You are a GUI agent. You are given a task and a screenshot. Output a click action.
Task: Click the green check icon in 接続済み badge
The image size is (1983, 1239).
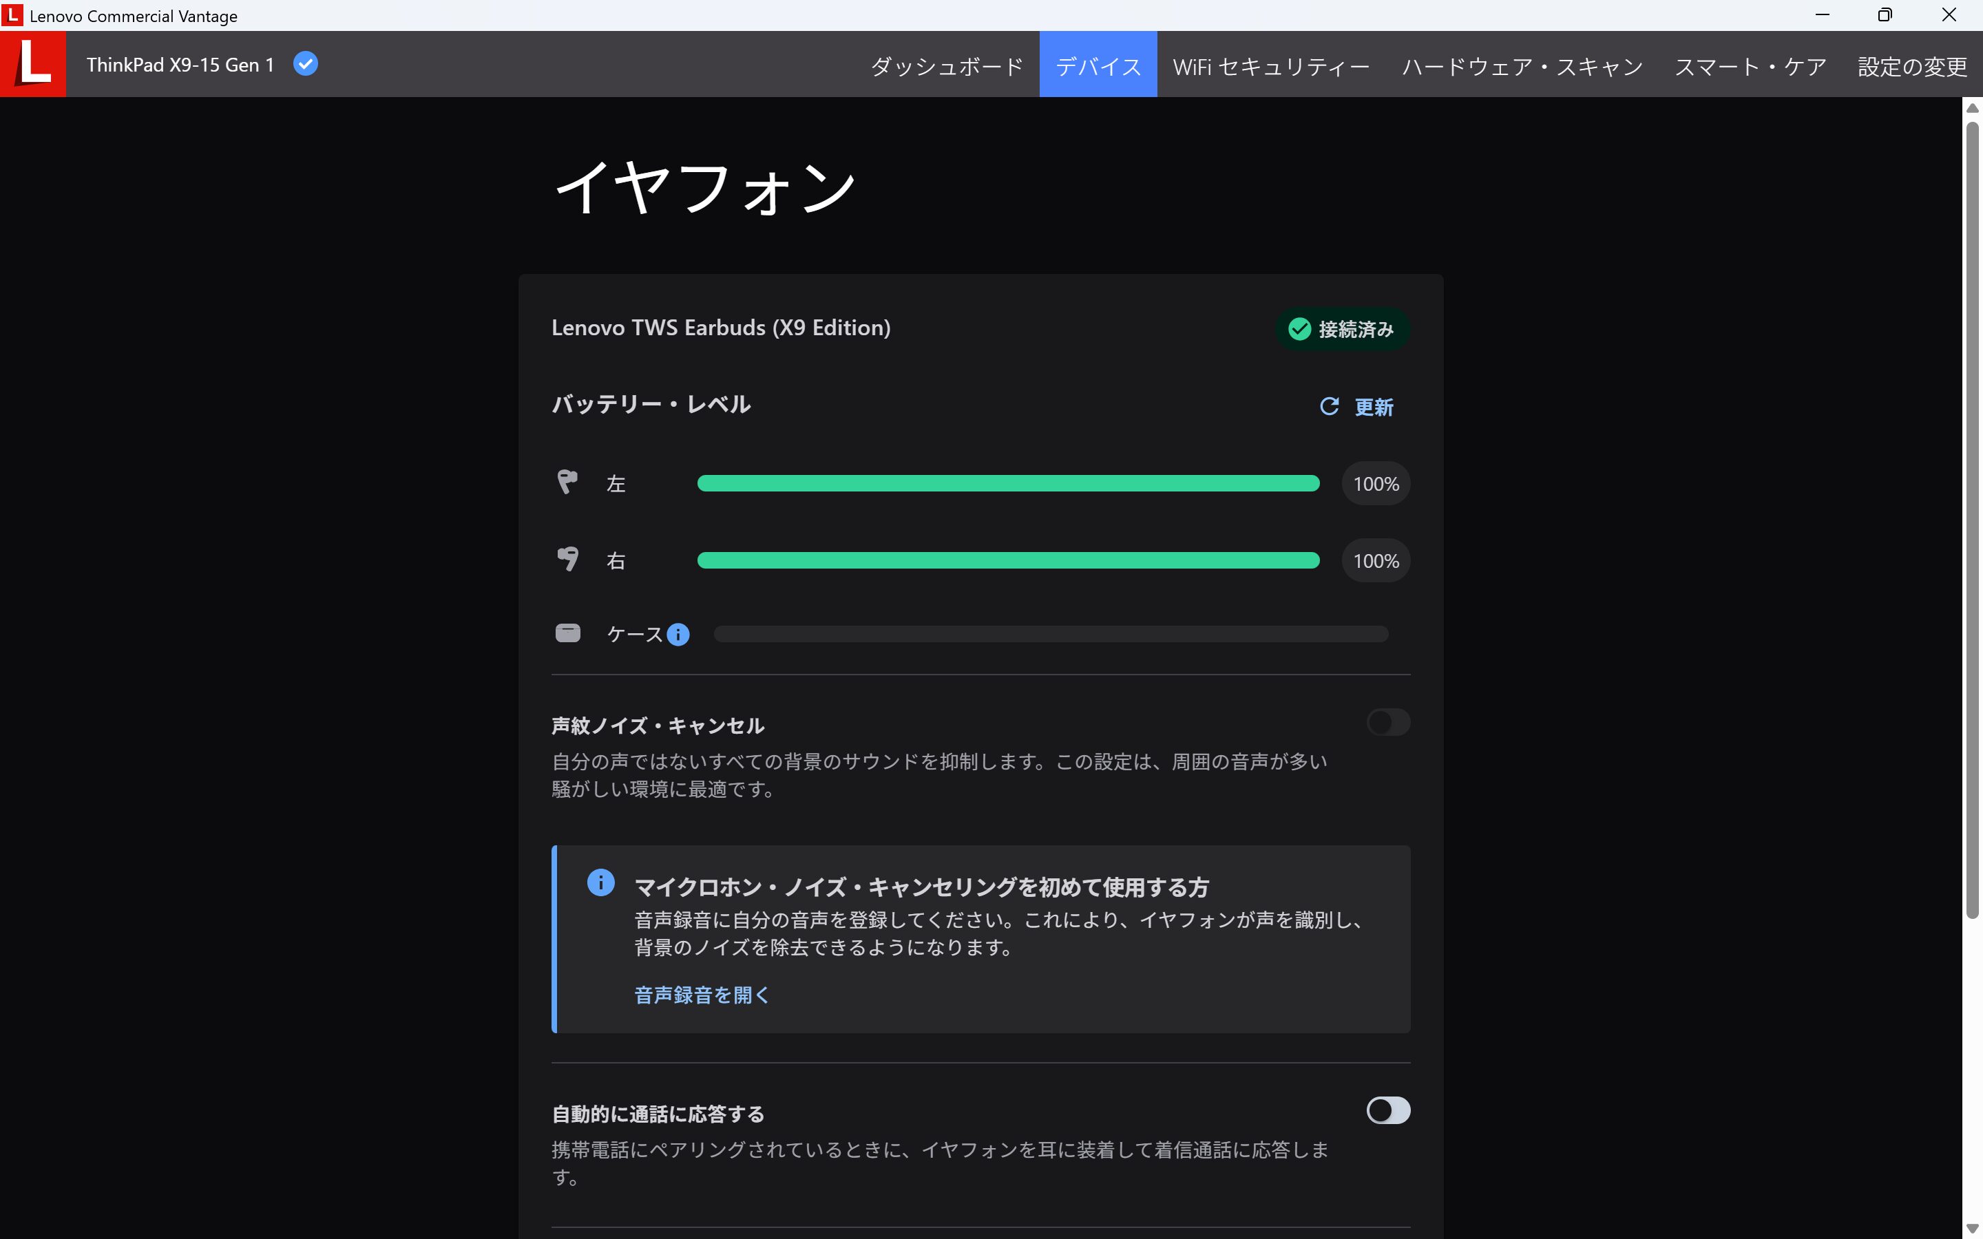[1299, 328]
